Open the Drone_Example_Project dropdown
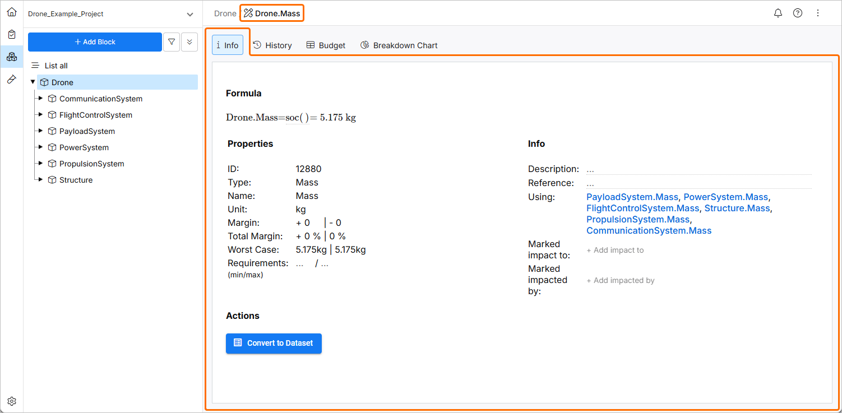The height and width of the screenshot is (413, 842). pyautogui.click(x=189, y=13)
